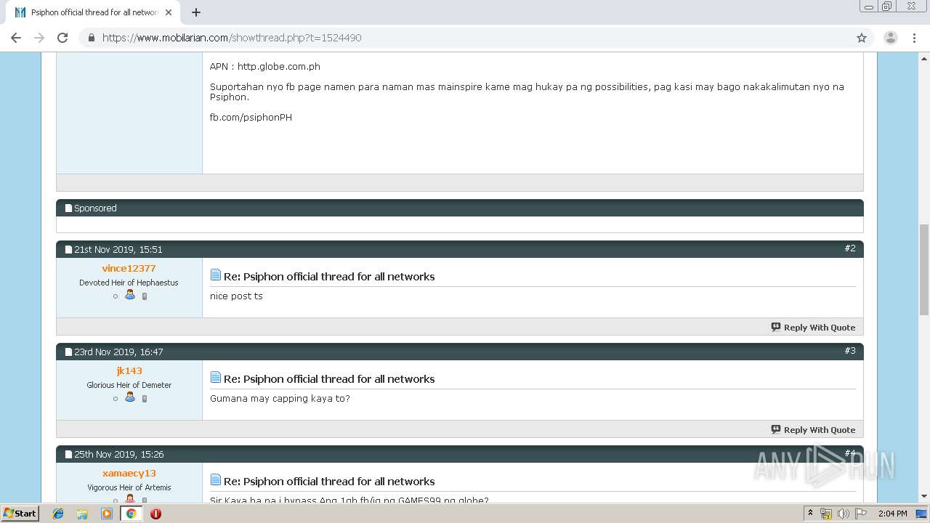Open Windows Explorer folder from taskbar
The width and height of the screenshot is (930, 523).
[x=82, y=514]
